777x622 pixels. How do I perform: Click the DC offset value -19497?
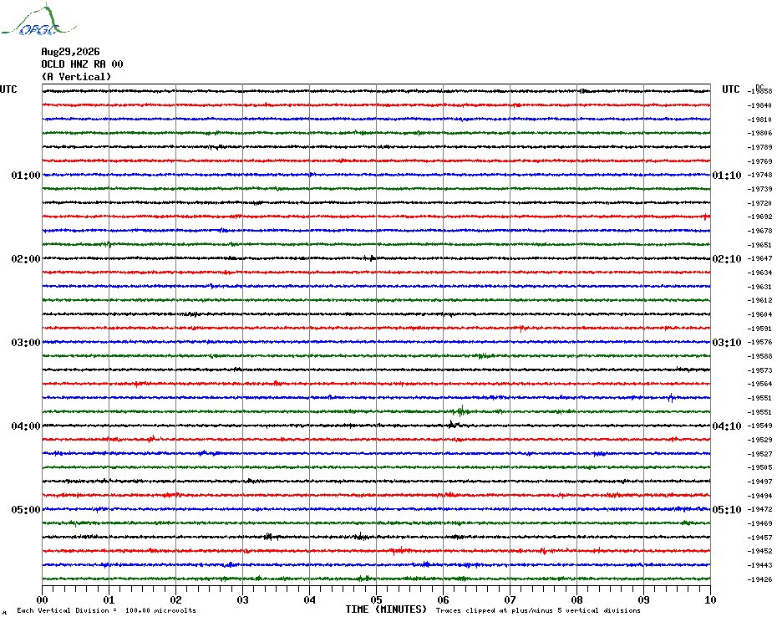coord(759,482)
